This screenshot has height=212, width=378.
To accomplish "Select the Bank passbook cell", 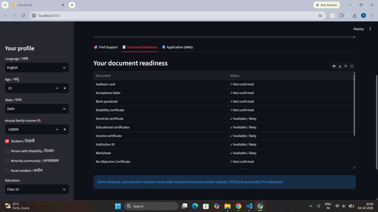I will coord(161,102).
